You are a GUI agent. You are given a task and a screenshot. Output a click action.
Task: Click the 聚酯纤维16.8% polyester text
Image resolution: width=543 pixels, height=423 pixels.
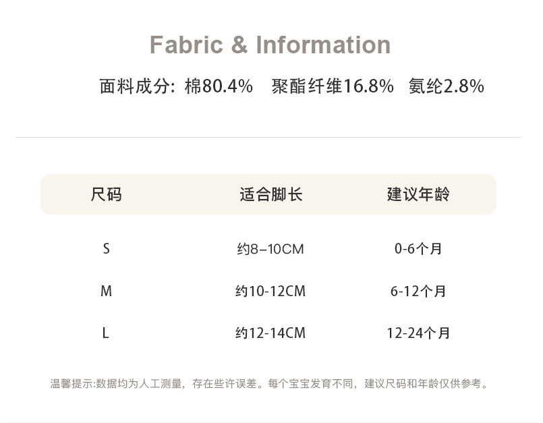pyautogui.click(x=333, y=86)
